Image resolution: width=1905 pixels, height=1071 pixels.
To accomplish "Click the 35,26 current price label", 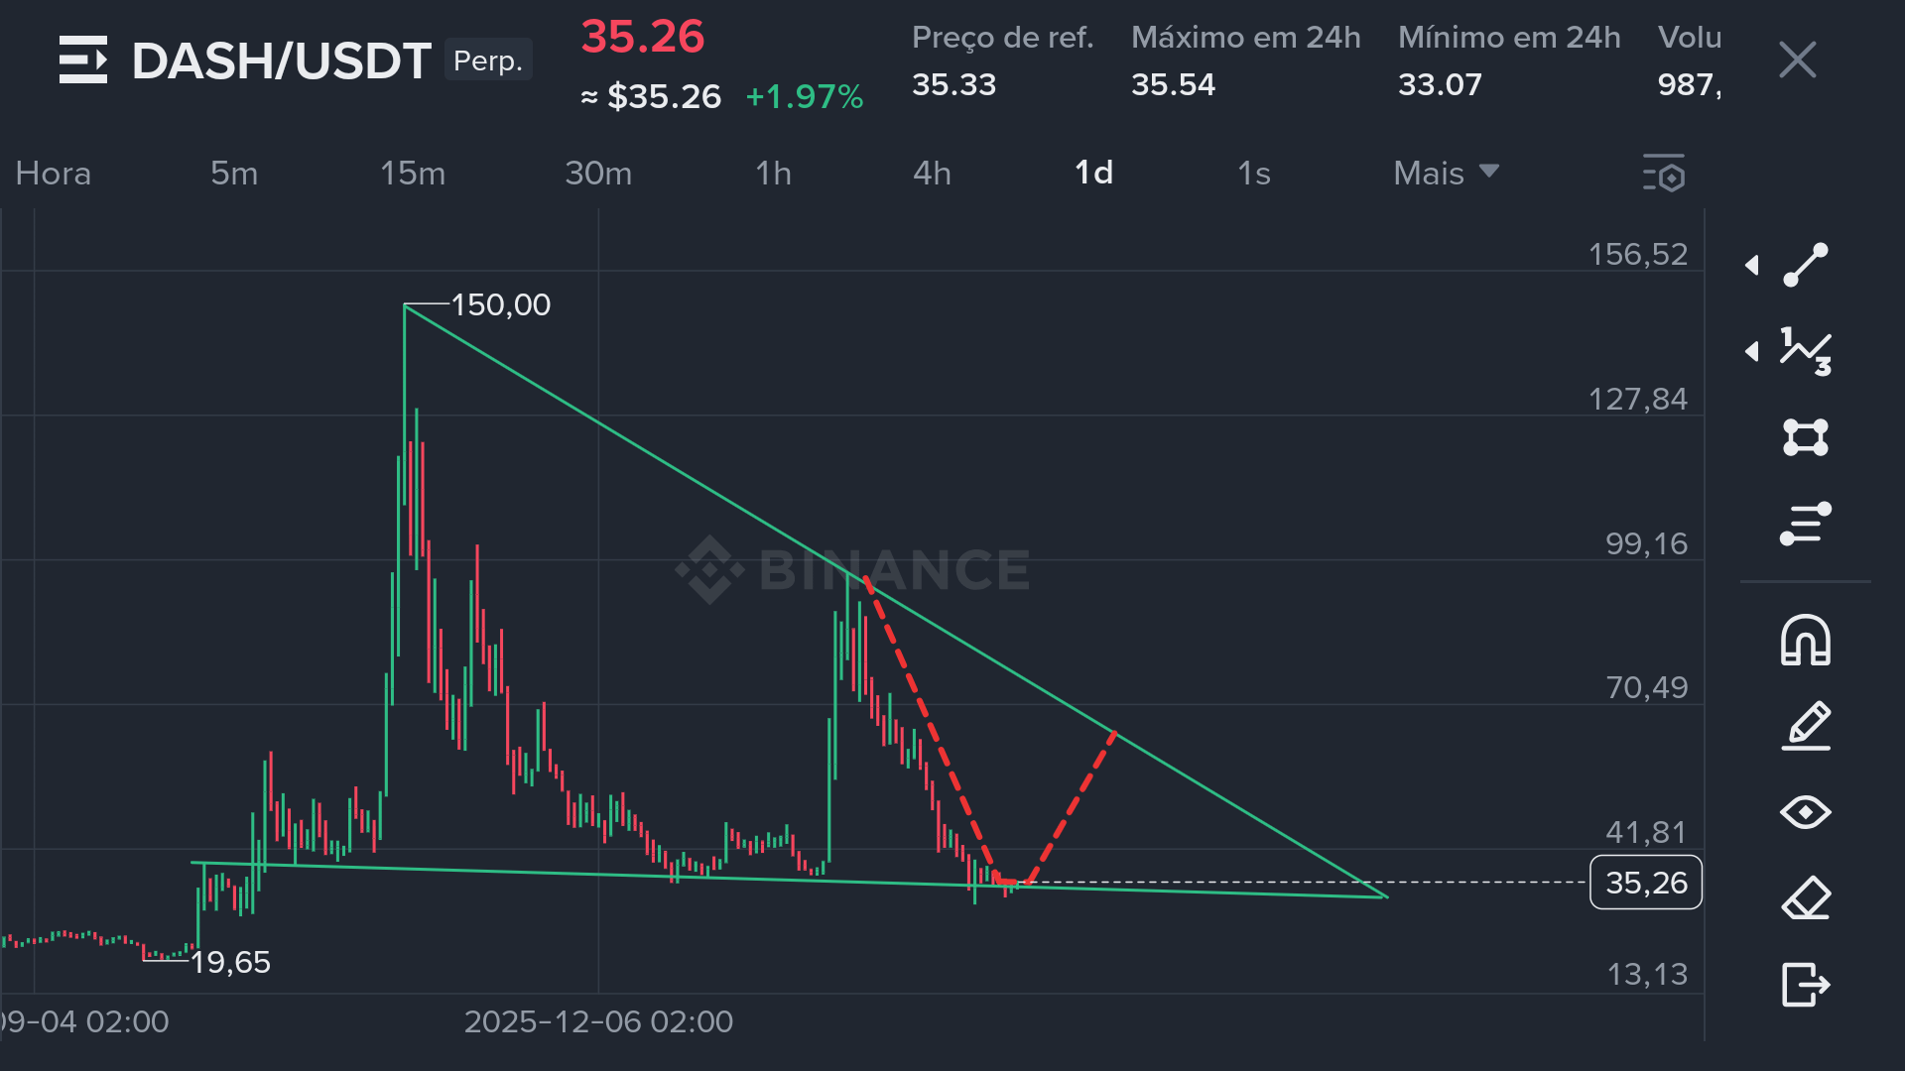I will click(1646, 883).
